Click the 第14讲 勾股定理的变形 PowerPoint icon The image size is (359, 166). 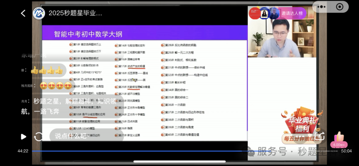[x=116, y=45]
